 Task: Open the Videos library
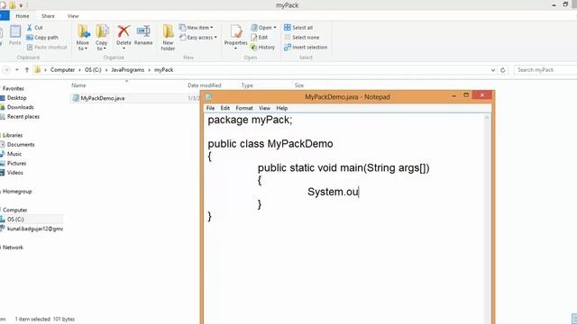click(15, 173)
